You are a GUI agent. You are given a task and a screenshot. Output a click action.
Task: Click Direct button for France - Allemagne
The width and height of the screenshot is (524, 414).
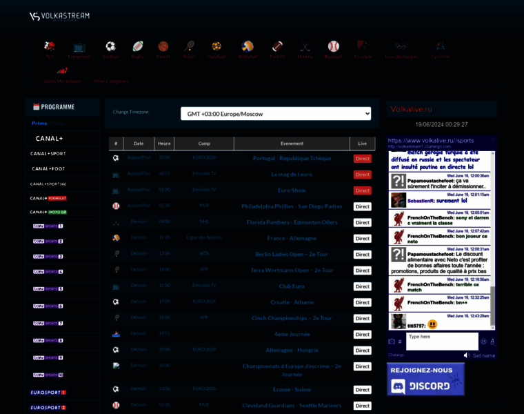tap(362, 239)
